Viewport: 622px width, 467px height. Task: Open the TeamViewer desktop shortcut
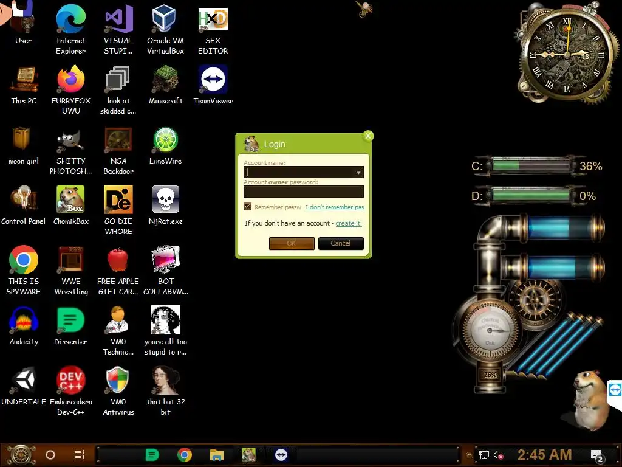point(213,85)
